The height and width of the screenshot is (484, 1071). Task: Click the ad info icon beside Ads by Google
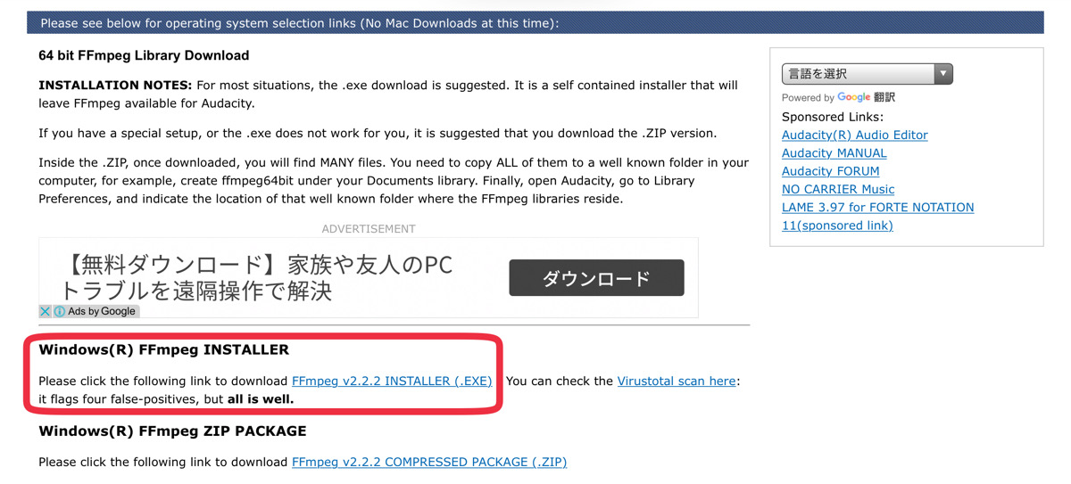(x=60, y=311)
